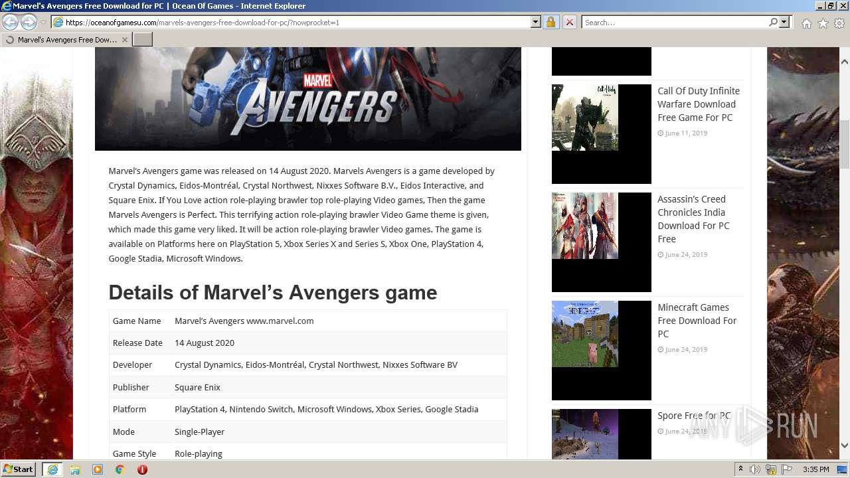
Task: Click the Internet Explorer taskbar icon
Action: coord(52,469)
